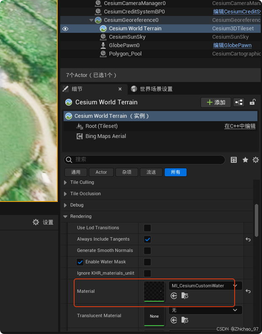Uncheck the override box beside Enable Water Mask

pyautogui.click(x=80, y=262)
